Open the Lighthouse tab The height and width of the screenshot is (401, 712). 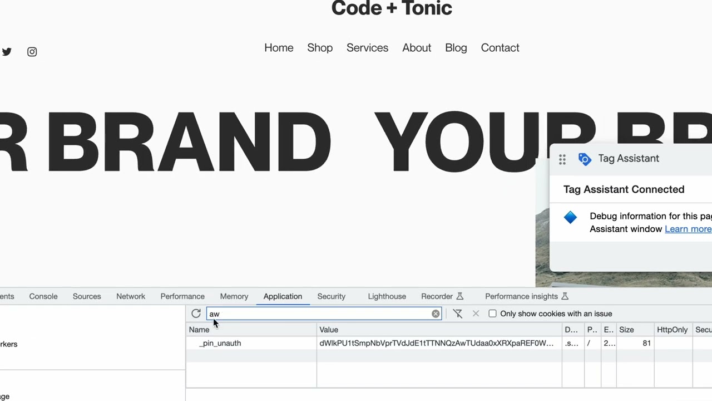click(387, 296)
